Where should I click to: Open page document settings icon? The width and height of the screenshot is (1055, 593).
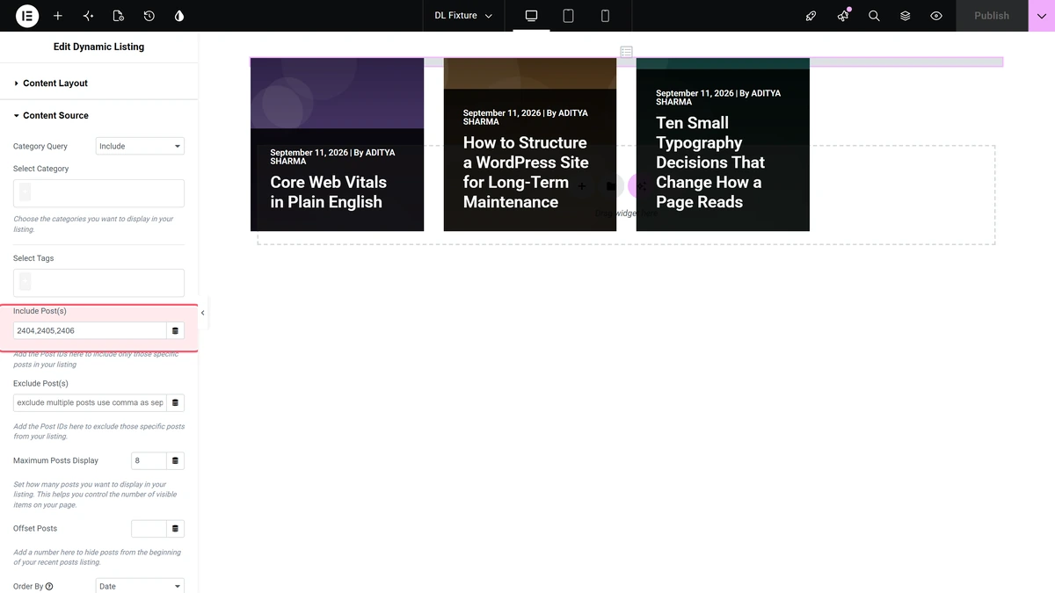[119, 16]
